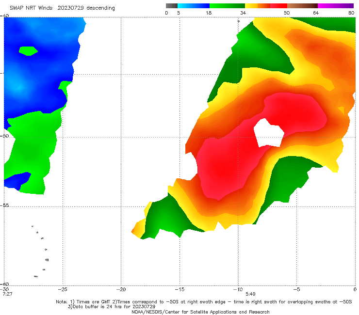Click the small green patch in the blue swath
This screenshot has width=359, height=315.
(x=28, y=51)
